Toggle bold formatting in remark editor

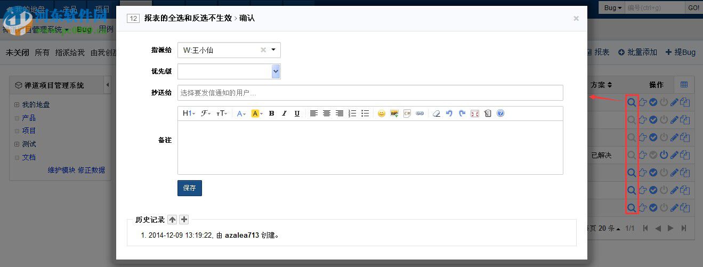[x=271, y=114]
